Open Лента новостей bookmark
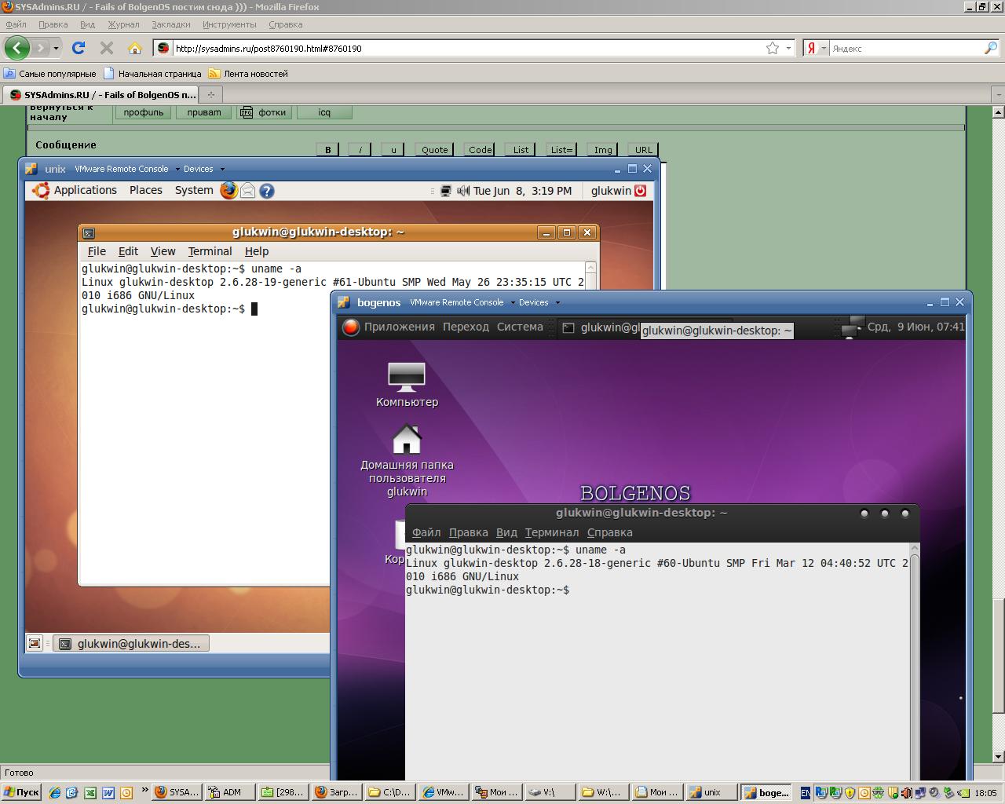Screen dimensions: 1005x804 [x=248, y=74]
